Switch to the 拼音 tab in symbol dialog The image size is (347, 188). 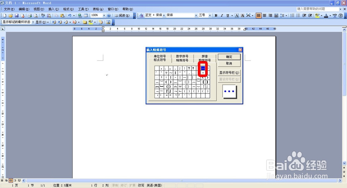pos(205,56)
